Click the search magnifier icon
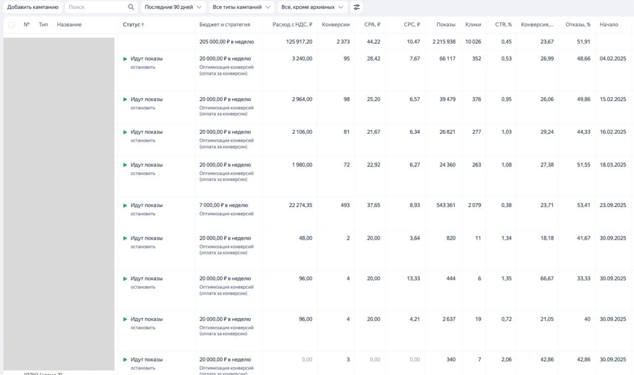This screenshot has width=634, height=375. [x=131, y=7]
